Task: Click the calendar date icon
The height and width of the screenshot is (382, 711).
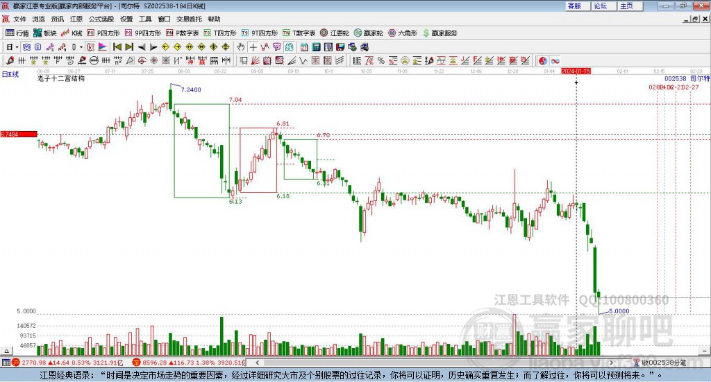Action: click(x=304, y=47)
